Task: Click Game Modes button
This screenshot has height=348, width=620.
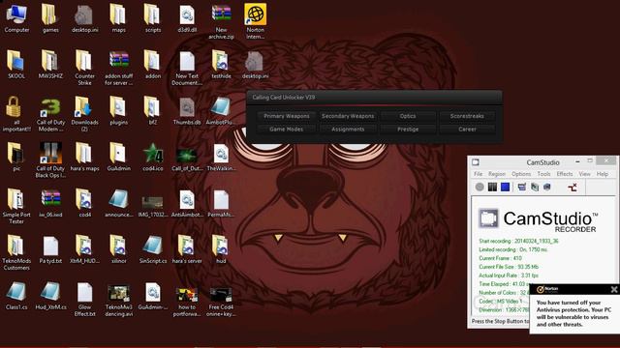Action: (287, 130)
